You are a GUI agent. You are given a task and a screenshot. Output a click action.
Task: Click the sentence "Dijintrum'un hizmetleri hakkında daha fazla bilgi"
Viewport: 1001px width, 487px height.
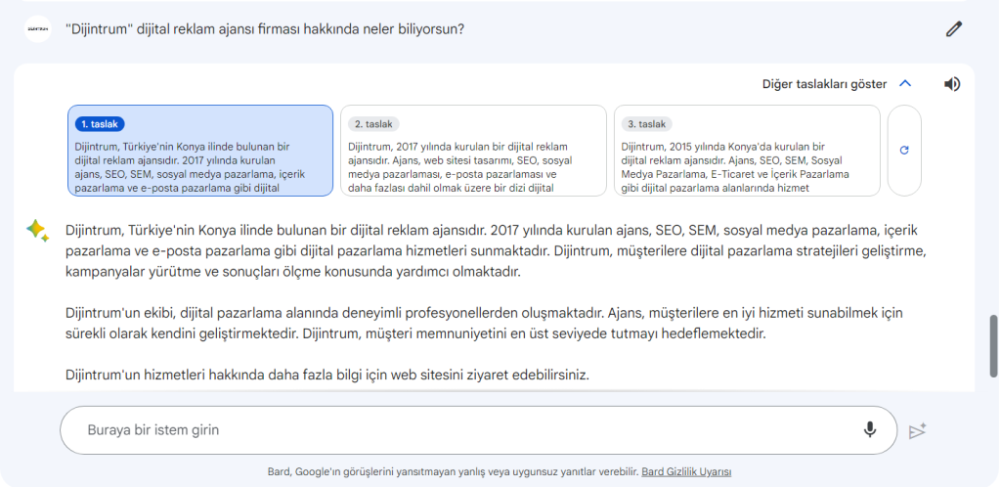pyautogui.click(x=326, y=376)
